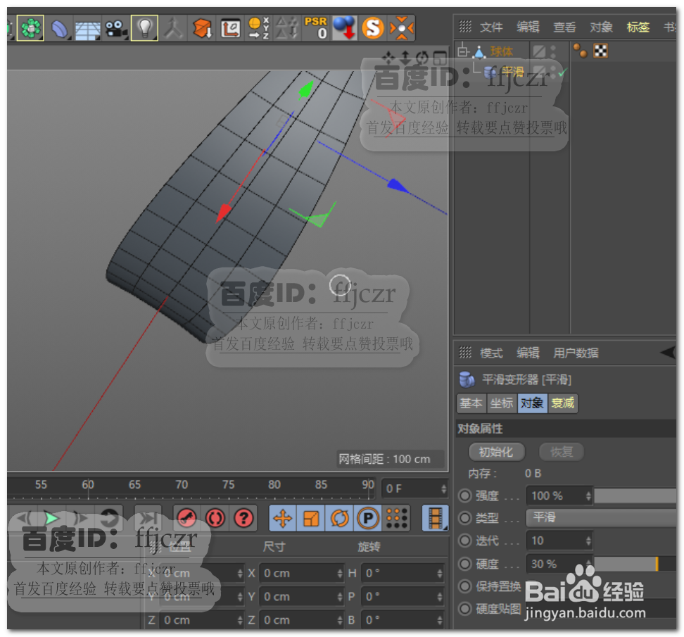Toggle the position keyframe move icon
Image resolution: width=684 pixels, height=637 pixels.
[x=283, y=518]
